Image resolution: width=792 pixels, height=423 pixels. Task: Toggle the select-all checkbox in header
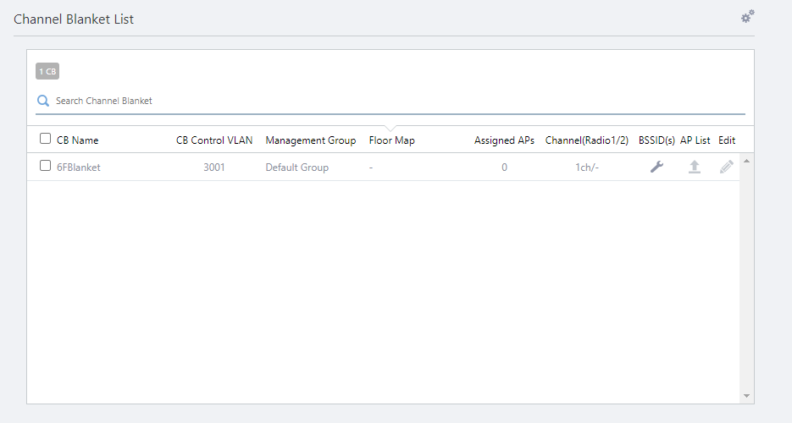46,140
